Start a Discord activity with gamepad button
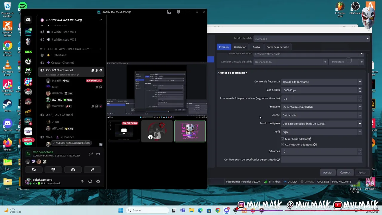The width and height of the screenshot is (382, 215). click(73, 170)
